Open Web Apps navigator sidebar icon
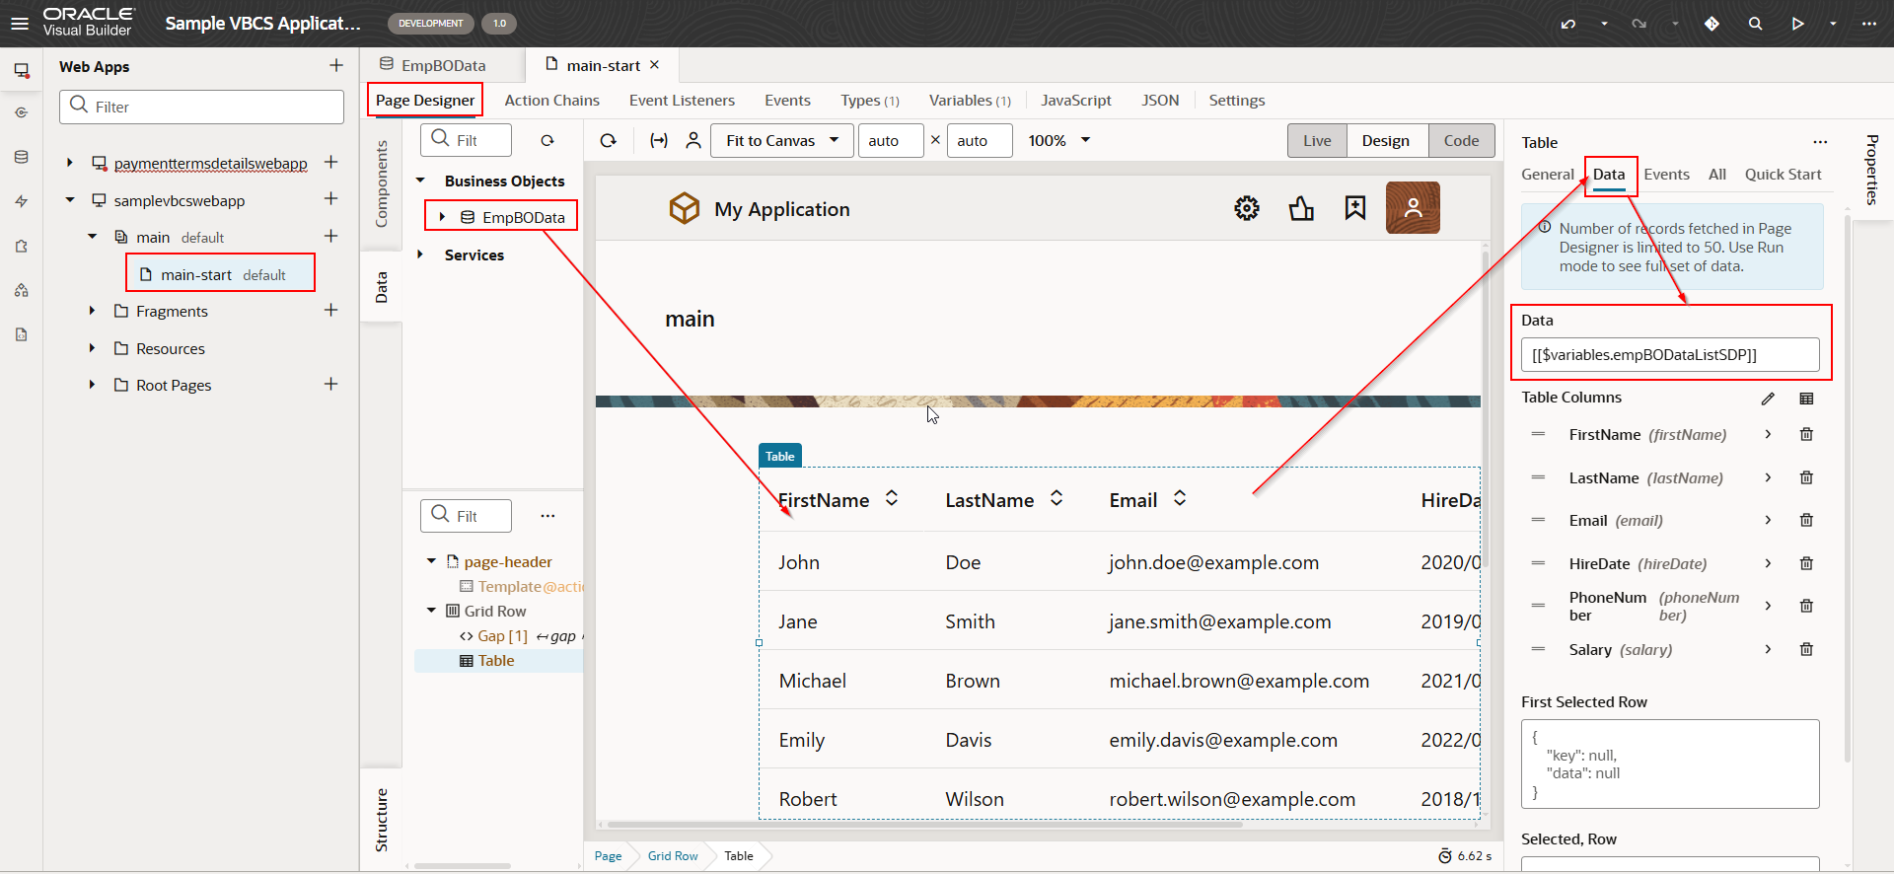 (x=21, y=70)
